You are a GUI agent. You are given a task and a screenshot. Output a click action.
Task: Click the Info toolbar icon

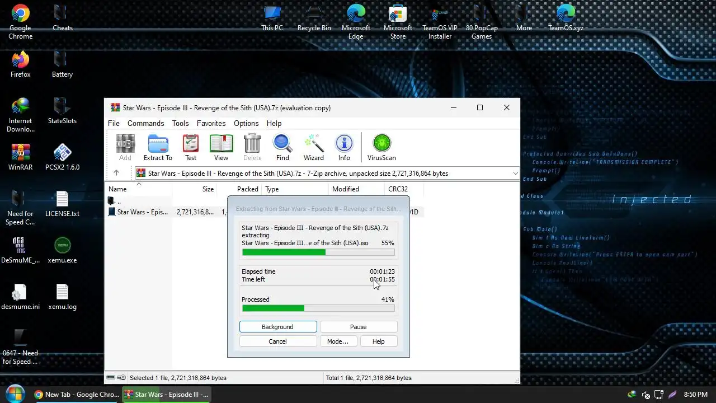344,148
